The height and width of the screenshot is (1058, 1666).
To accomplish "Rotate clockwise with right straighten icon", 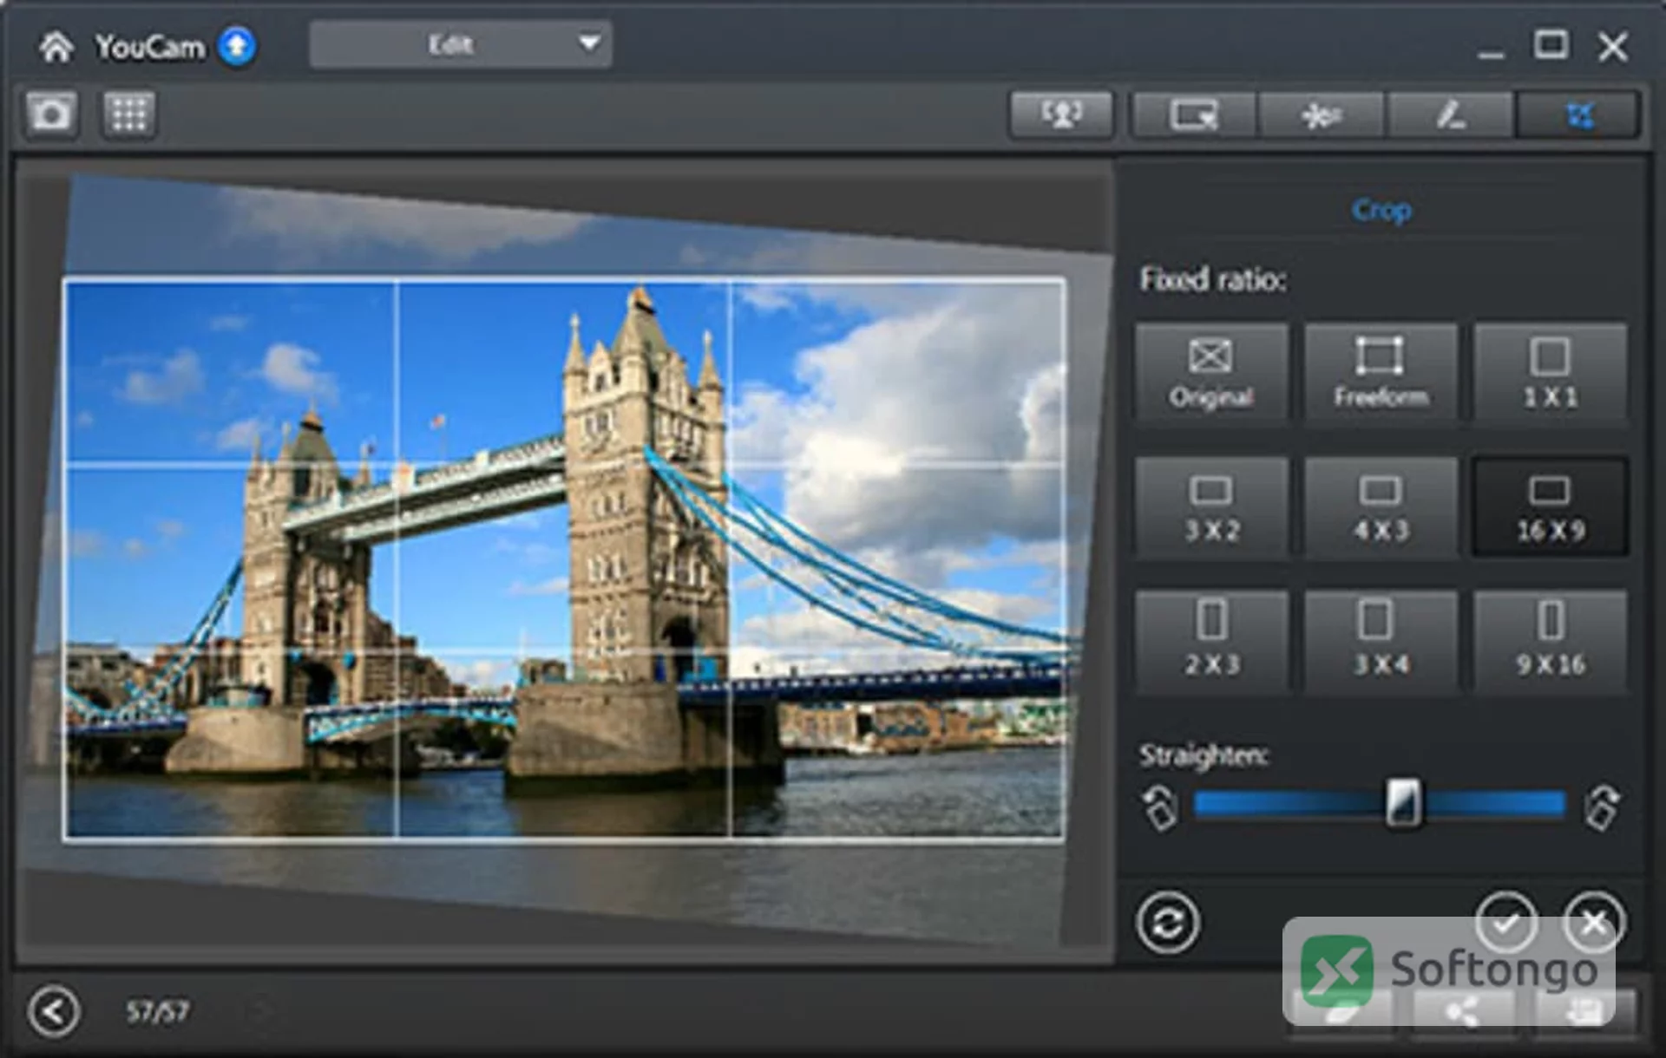I will (x=1602, y=807).
